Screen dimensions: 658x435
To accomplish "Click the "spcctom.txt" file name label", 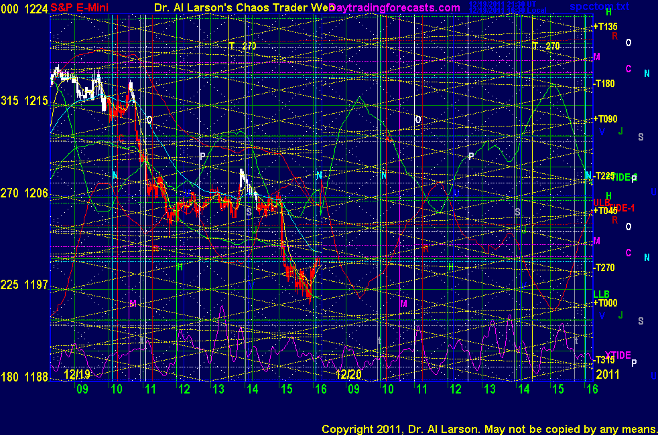I will tap(599, 6).
